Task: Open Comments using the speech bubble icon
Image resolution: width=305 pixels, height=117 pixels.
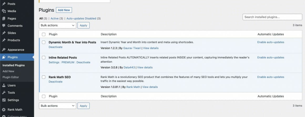Action: click(x=4, y=26)
